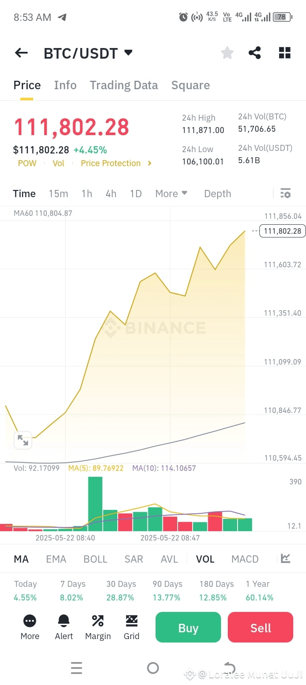Open the Grid trading icon
Image resolution: width=306 pixels, height=685 pixels.
[132, 621]
